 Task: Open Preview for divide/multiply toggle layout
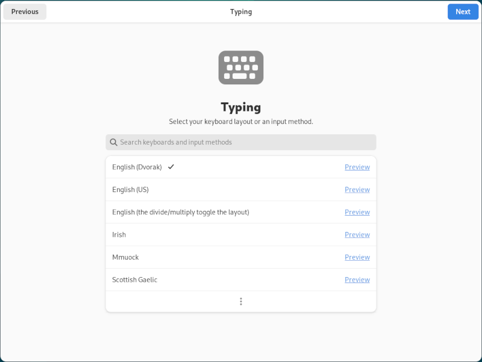[x=357, y=212]
